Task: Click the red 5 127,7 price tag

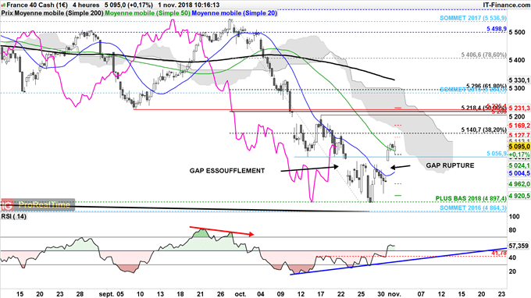Action: click(519, 135)
